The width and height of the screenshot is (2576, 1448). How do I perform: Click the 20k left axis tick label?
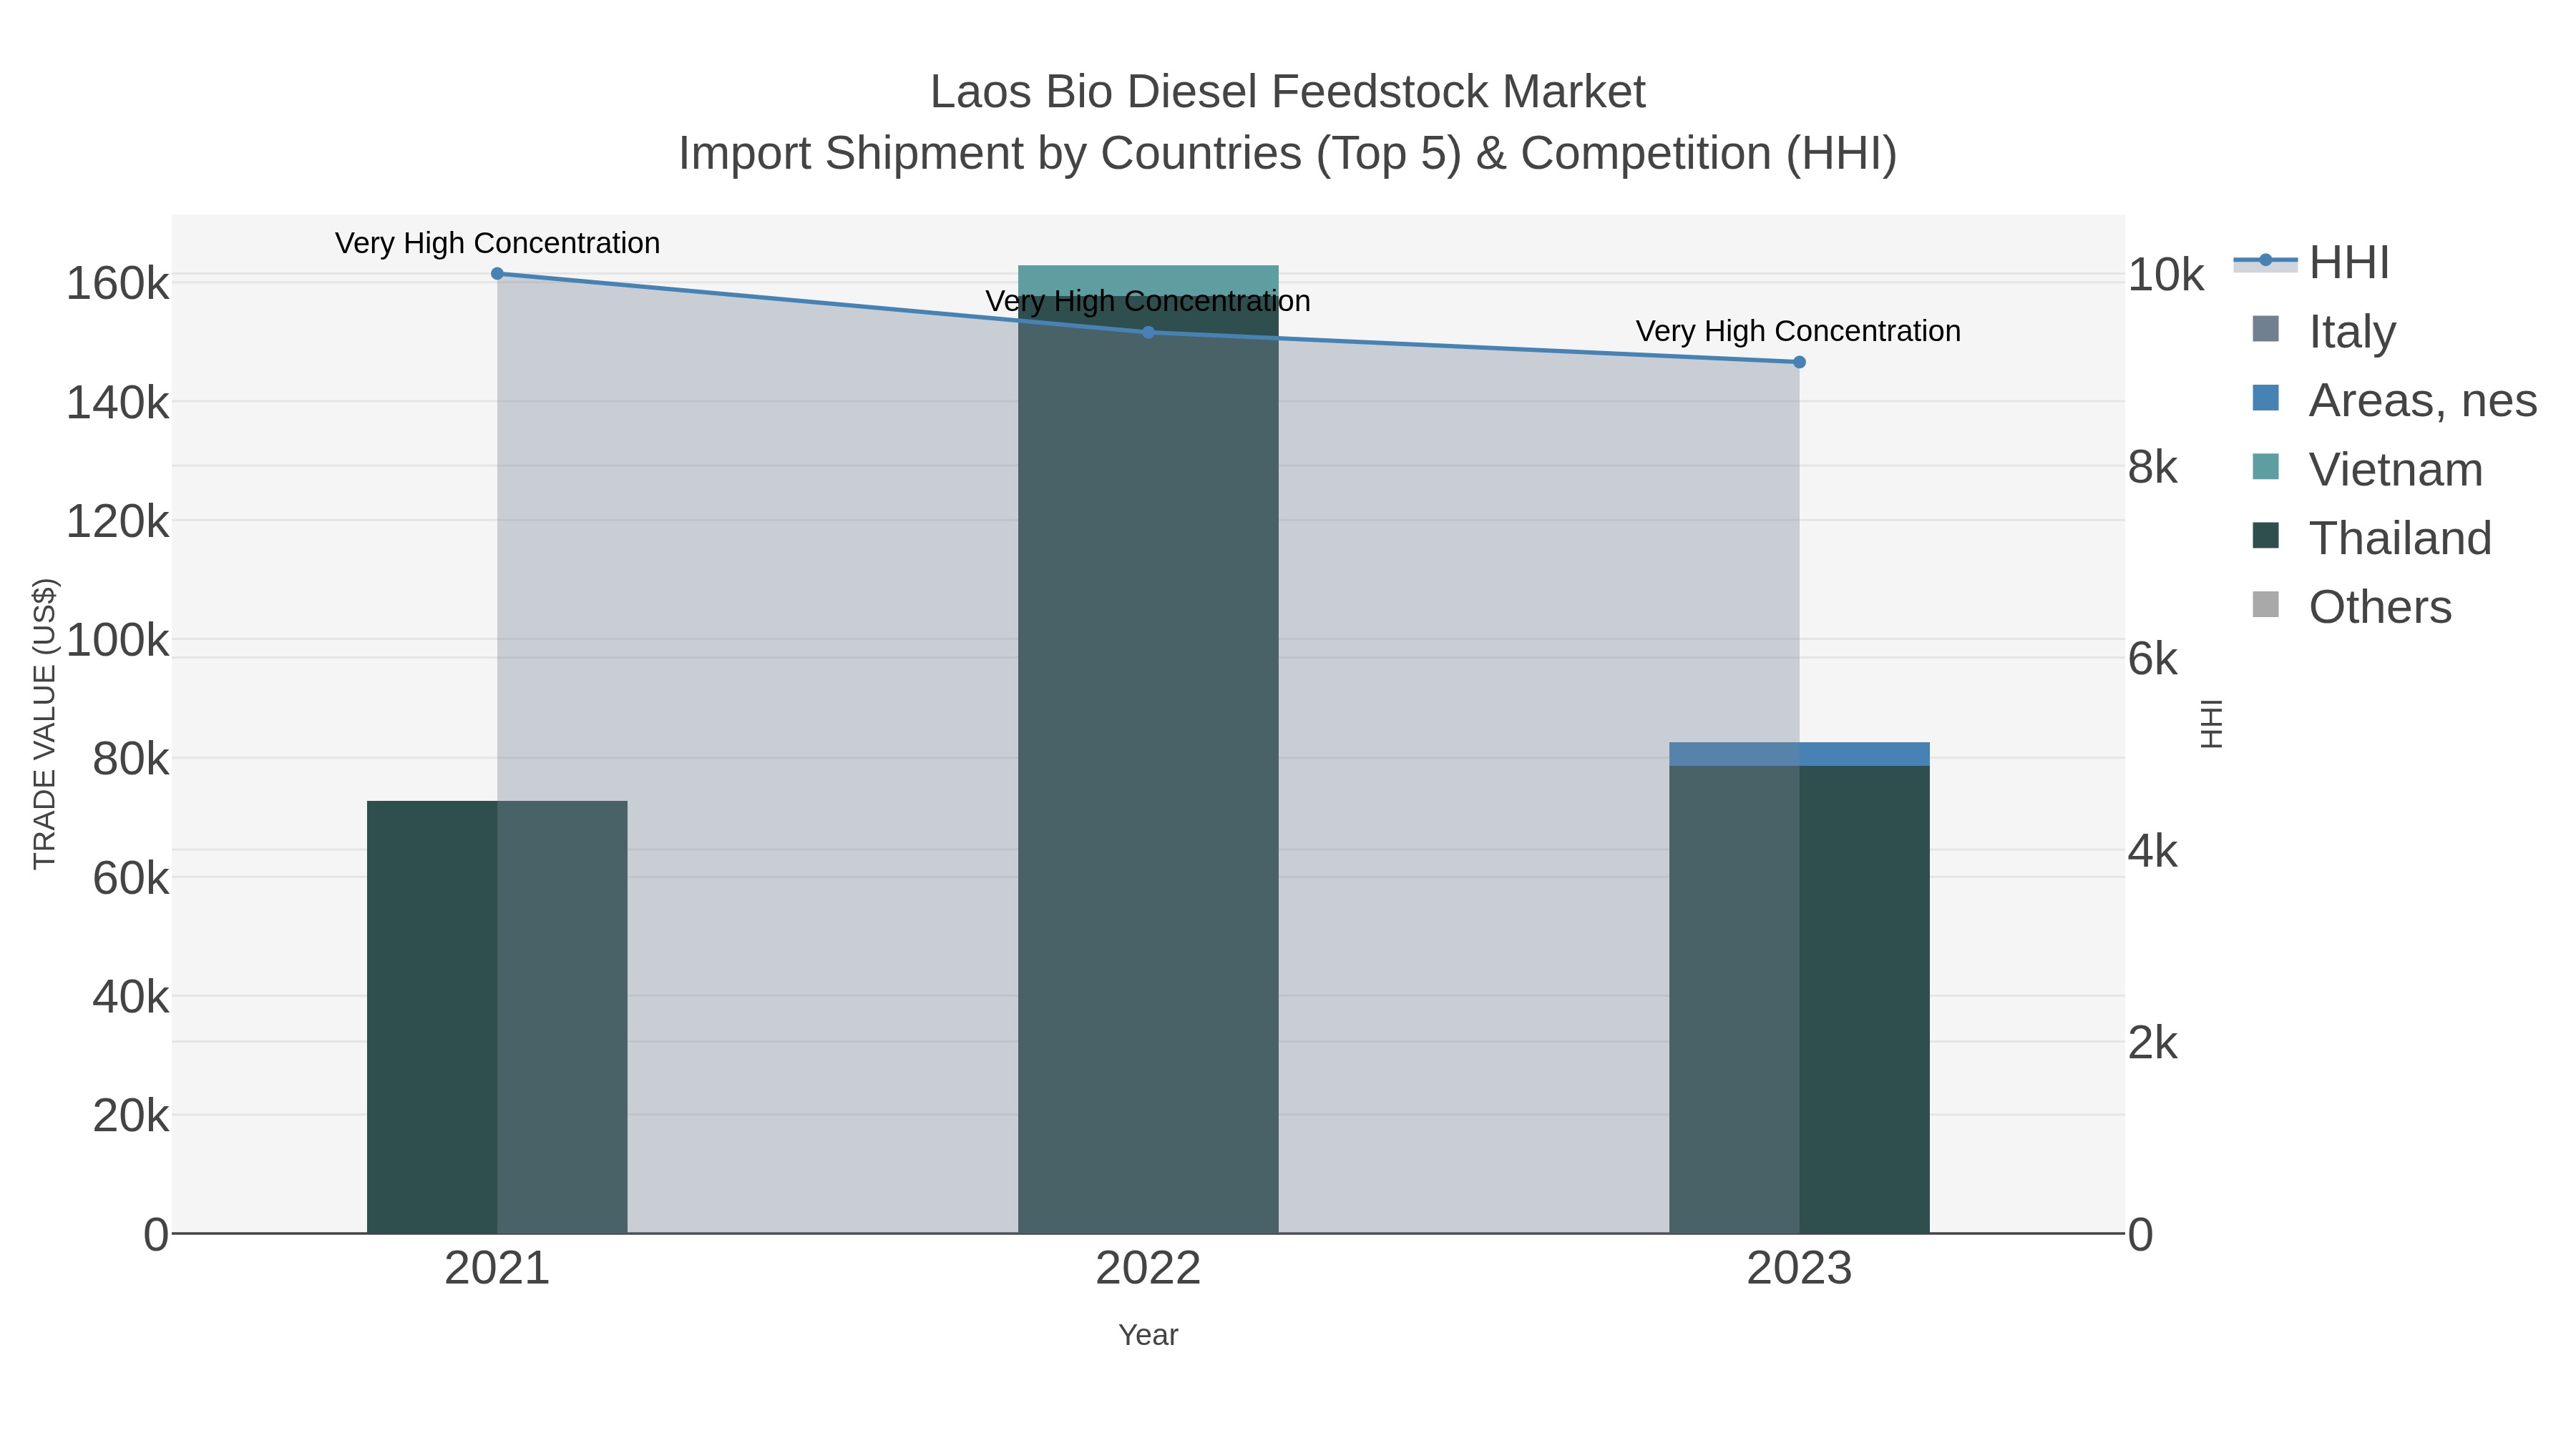point(130,1116)
